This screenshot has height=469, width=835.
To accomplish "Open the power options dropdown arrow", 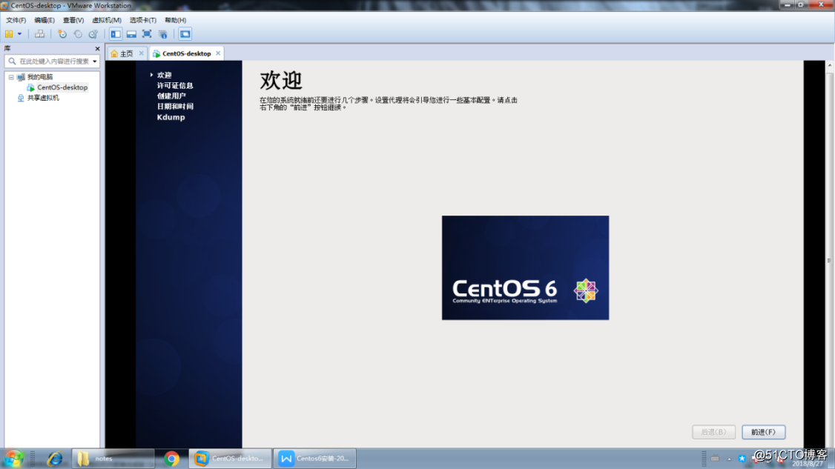I will (20, 34).
